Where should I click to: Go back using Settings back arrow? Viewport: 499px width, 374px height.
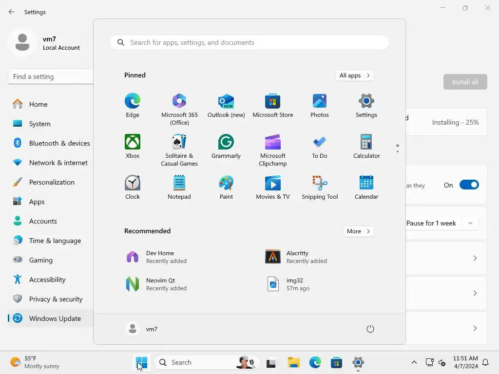[12, 12]
